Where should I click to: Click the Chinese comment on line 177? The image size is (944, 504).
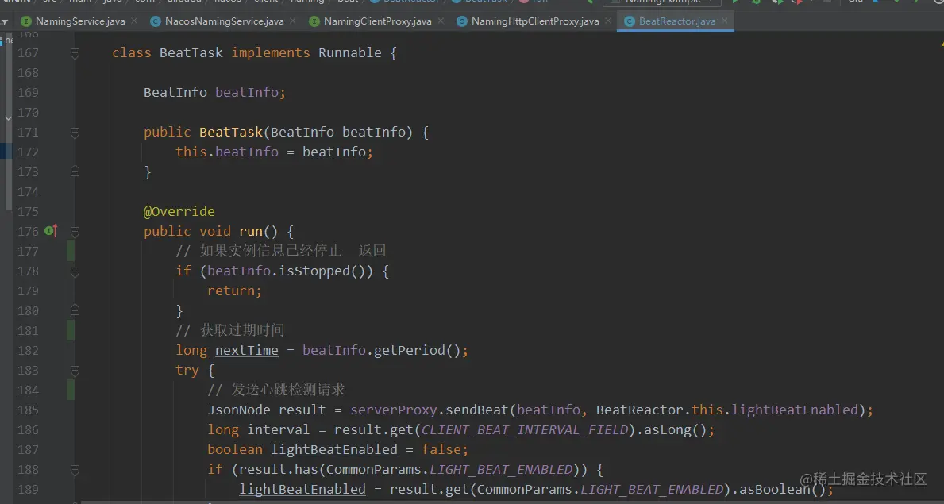280,251
